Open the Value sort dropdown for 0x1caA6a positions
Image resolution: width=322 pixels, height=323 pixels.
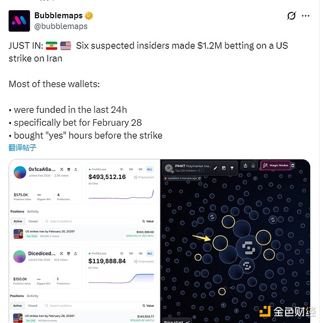(148, 221)
